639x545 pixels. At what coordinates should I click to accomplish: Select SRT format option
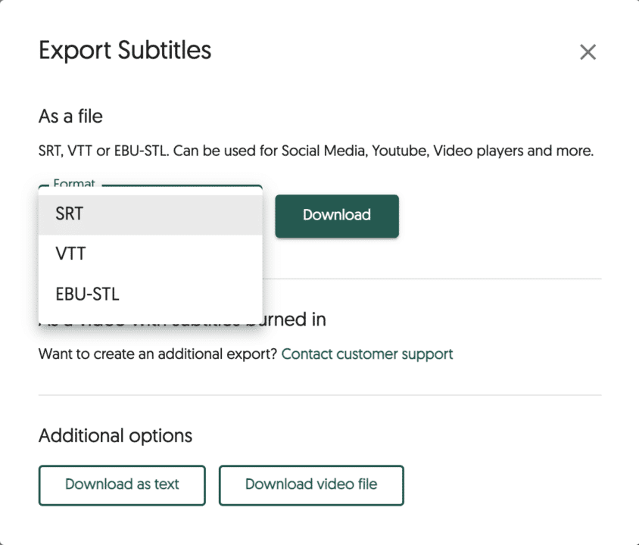pyautogui.click(x=151, y=215)
